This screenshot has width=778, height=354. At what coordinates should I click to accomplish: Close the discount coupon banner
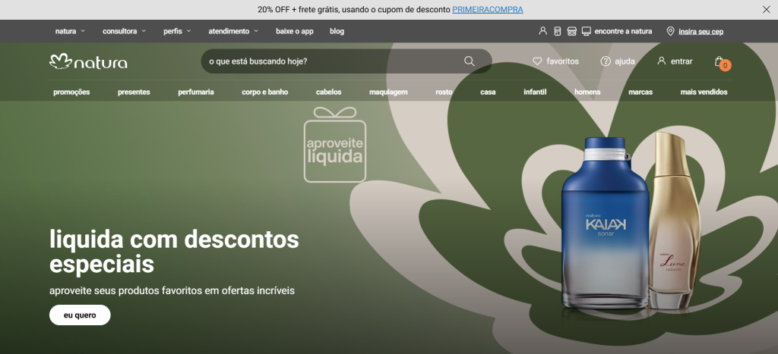point(766,9)
